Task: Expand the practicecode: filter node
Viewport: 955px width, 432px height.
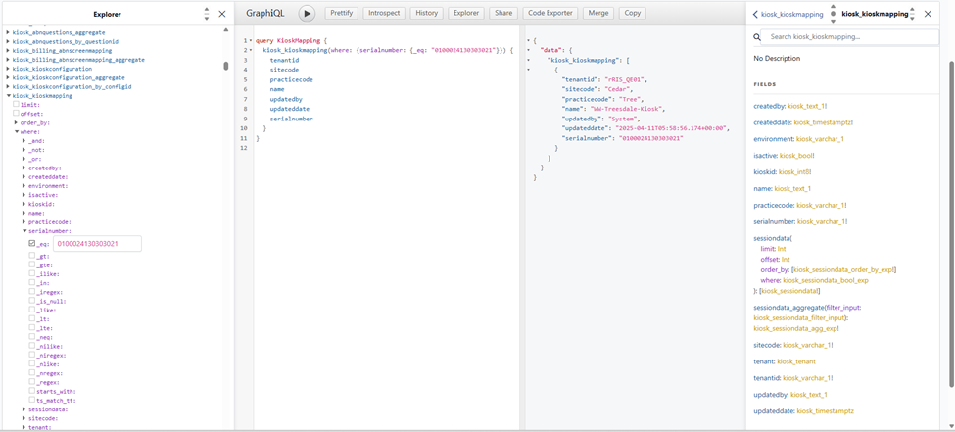Action: [24, 221]
